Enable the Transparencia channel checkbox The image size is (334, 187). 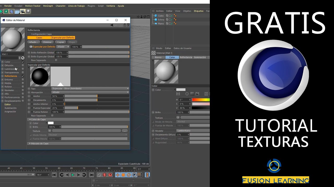pos(23,72)
